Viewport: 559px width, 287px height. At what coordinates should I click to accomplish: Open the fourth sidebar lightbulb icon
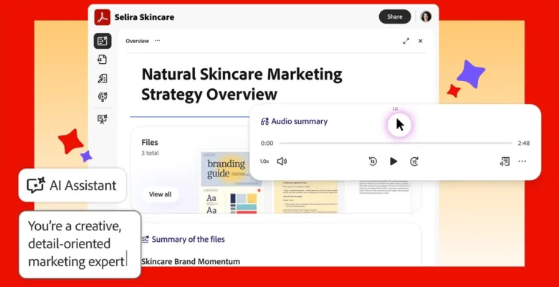point(102,97)
